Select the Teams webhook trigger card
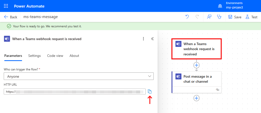Image resolution: width=261 pixels, height=113 pixels. click(196, 49)
